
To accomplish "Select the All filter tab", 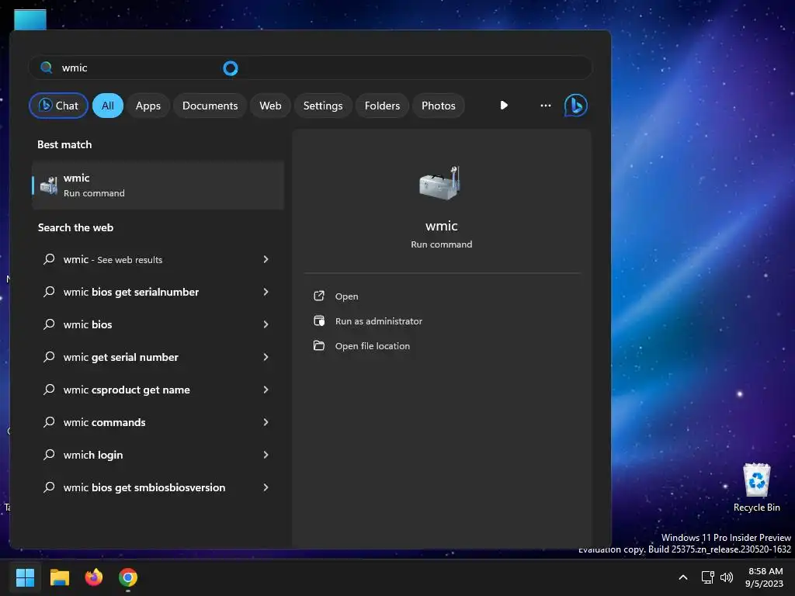I will click(107, 106).
